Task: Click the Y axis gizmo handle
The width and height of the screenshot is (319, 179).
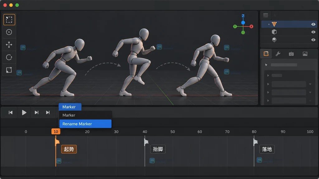Action: [x=235, y=26]
